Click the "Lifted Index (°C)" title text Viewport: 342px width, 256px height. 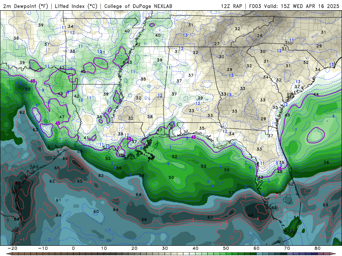pos(76,6)
